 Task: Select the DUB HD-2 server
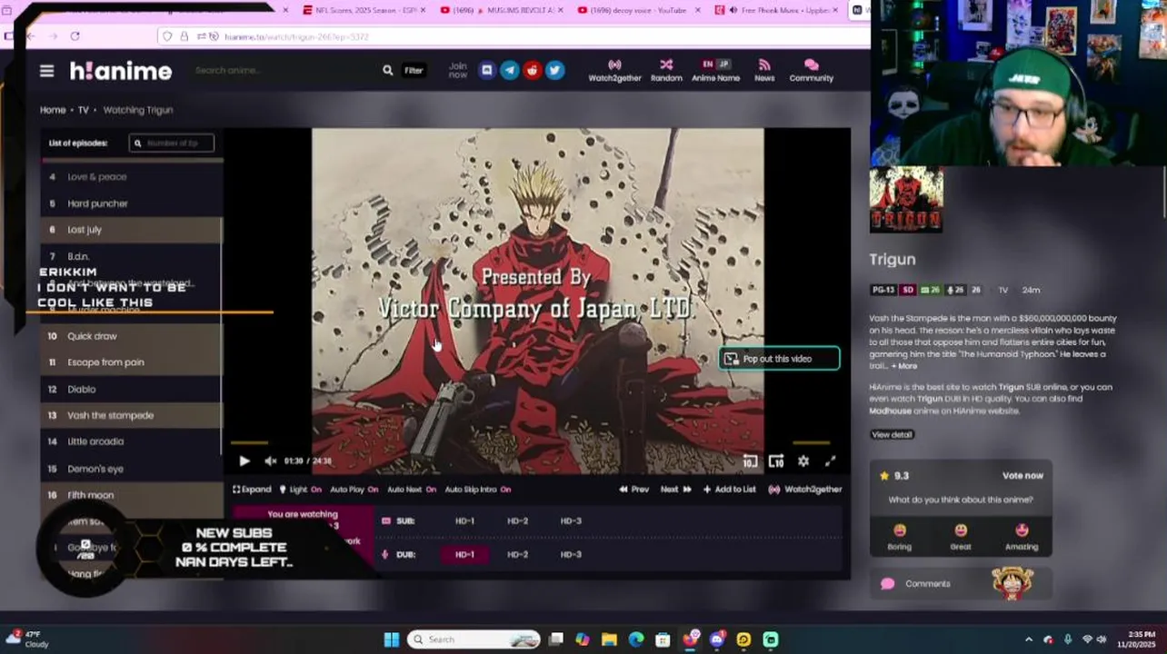coord(517,555)
